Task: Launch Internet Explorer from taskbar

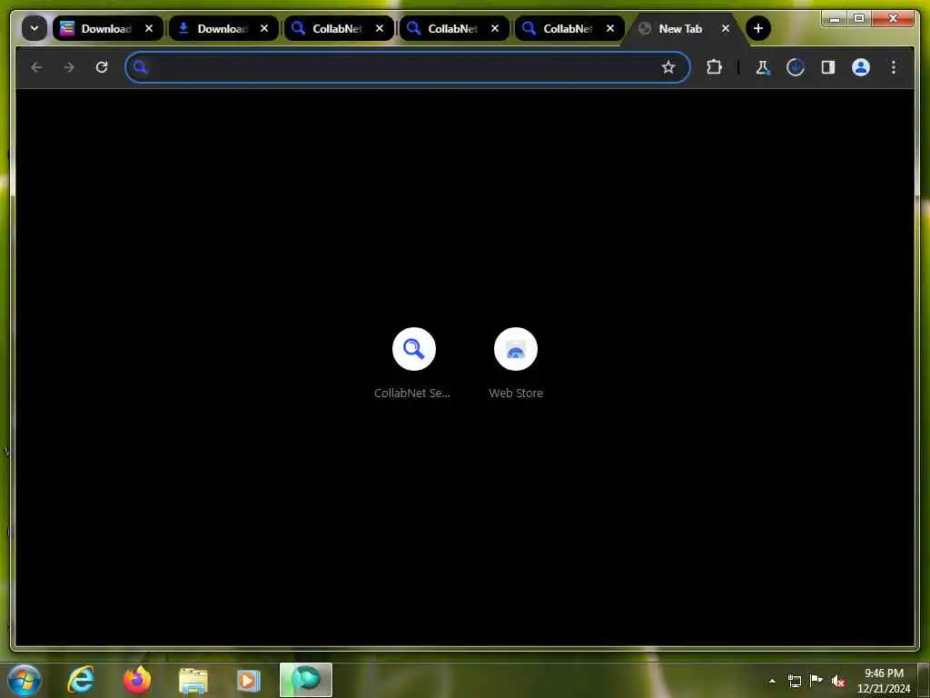Action: point(81,680)
